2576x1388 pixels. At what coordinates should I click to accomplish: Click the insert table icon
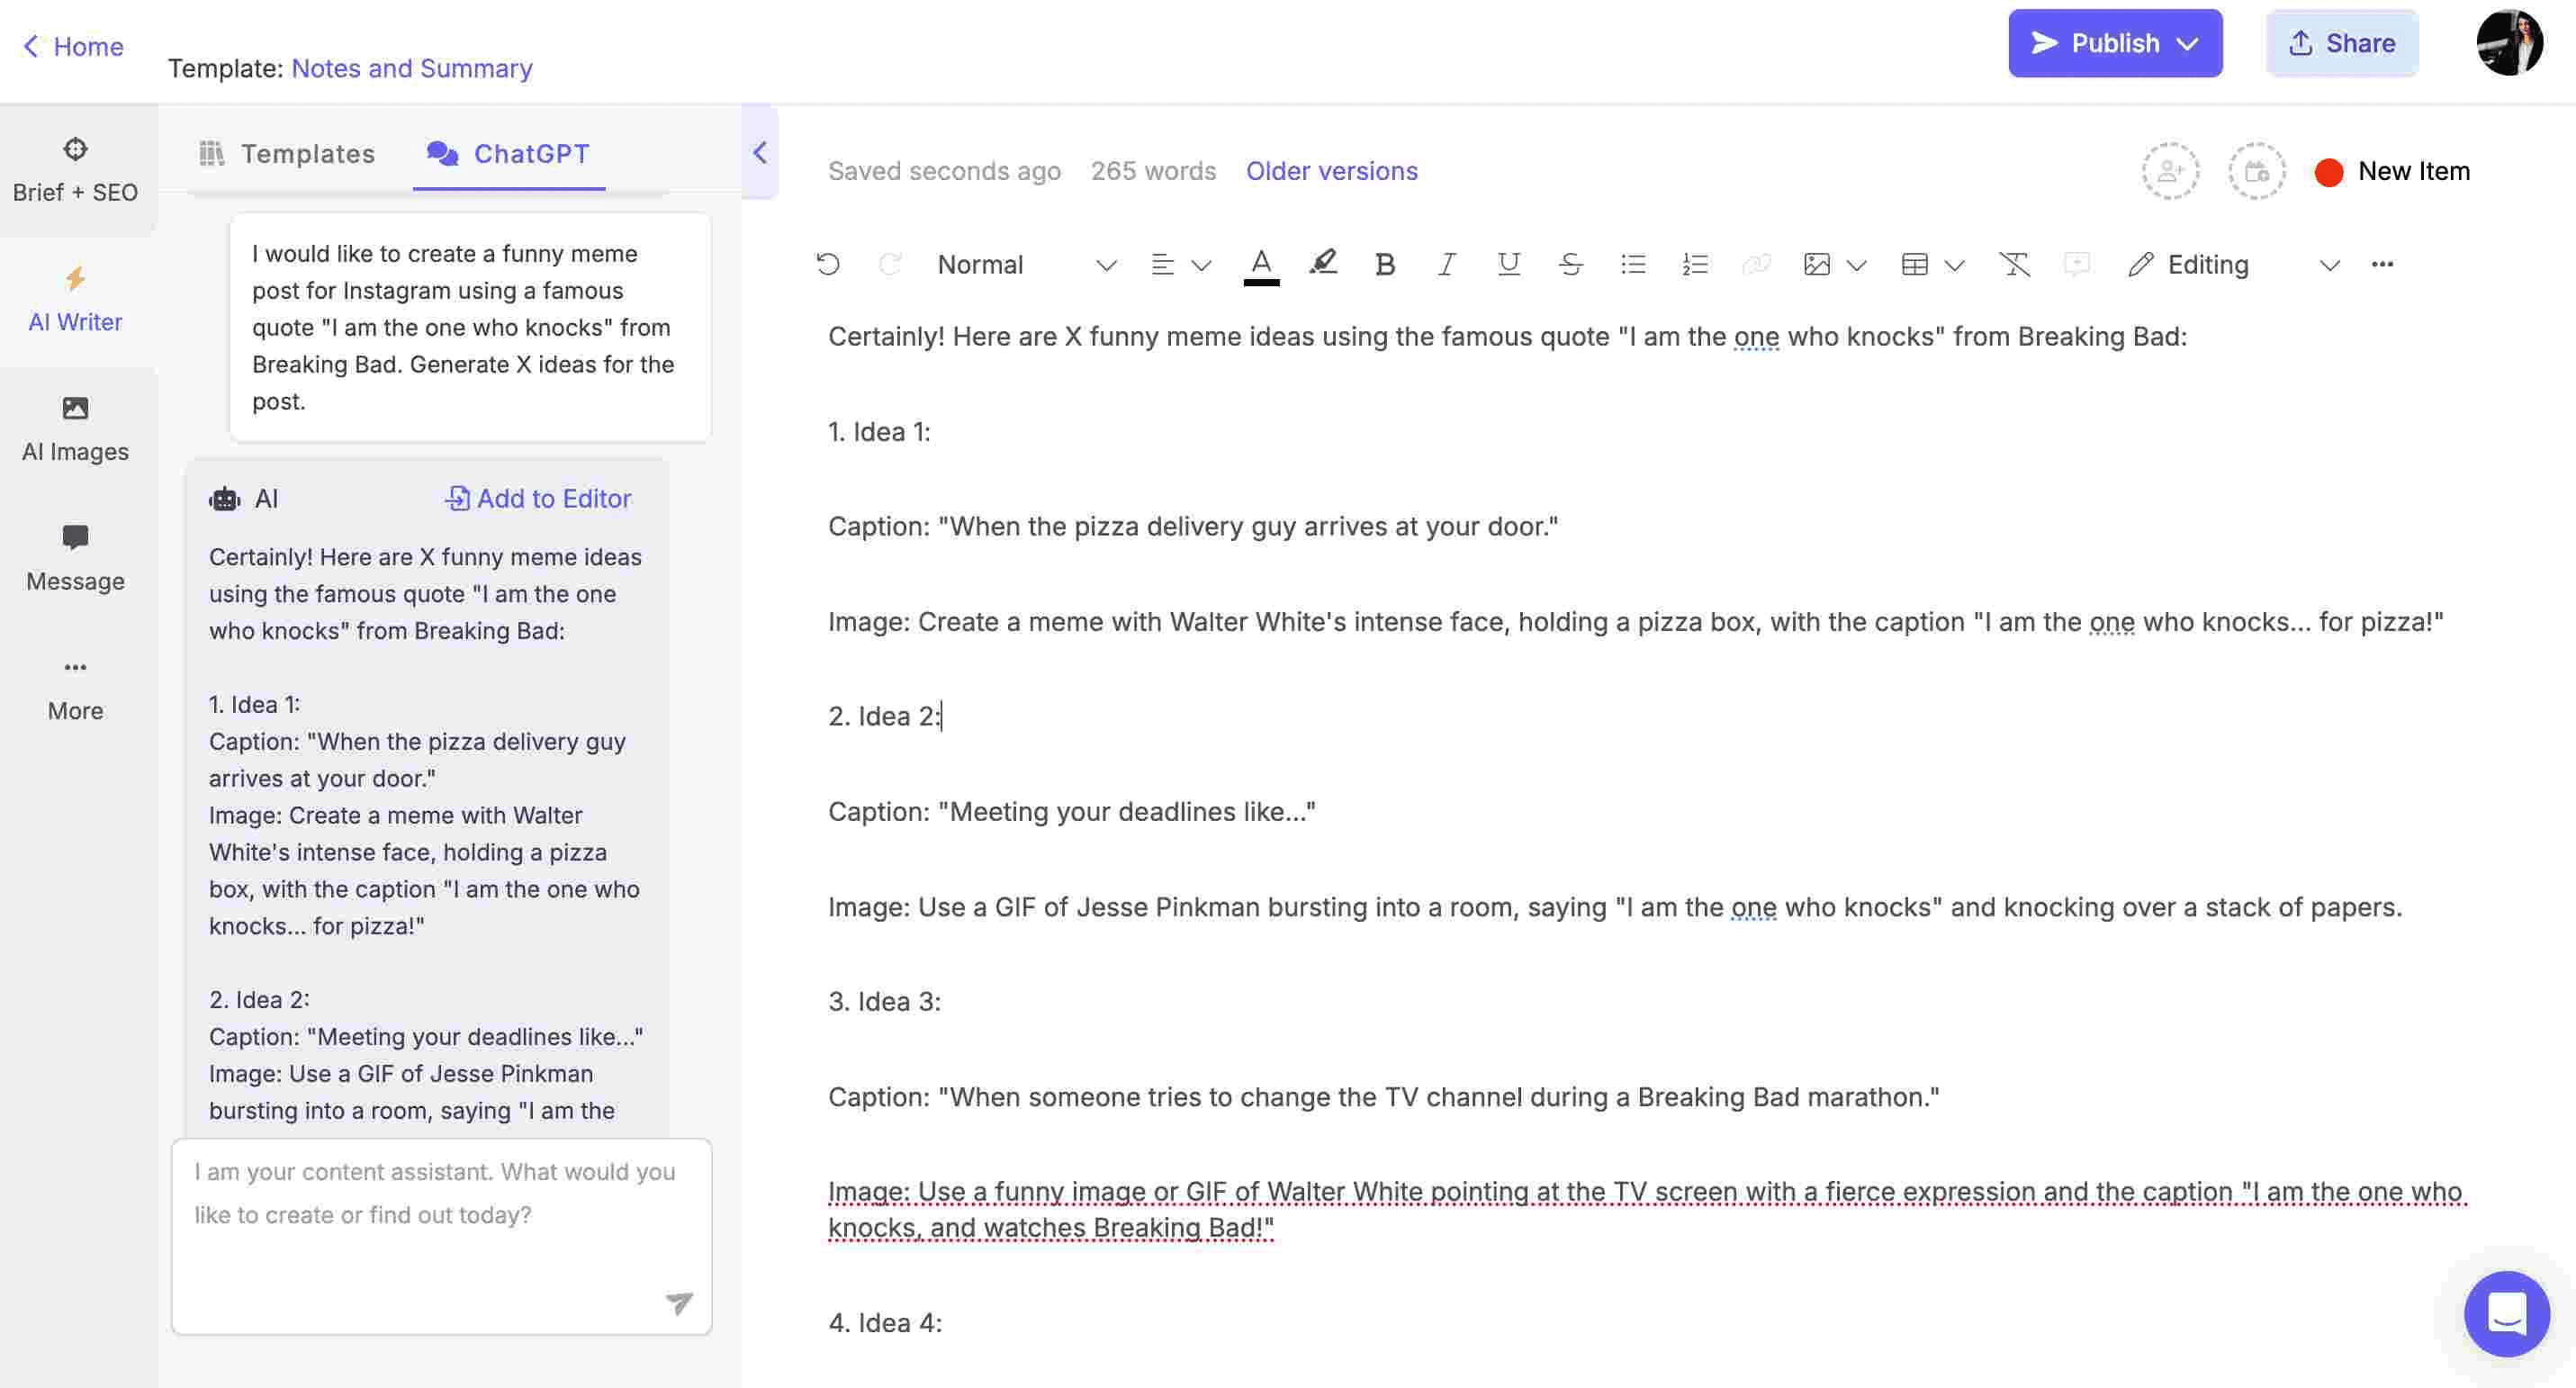(1914, 264)
